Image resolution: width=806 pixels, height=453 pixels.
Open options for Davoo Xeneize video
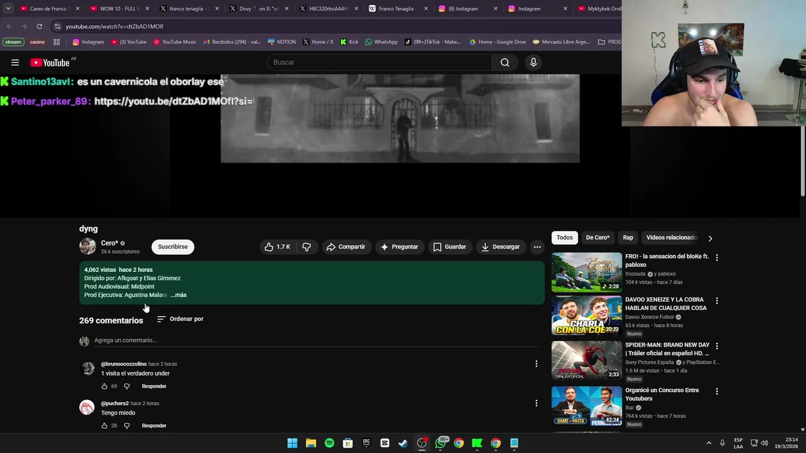click(717, 301)
